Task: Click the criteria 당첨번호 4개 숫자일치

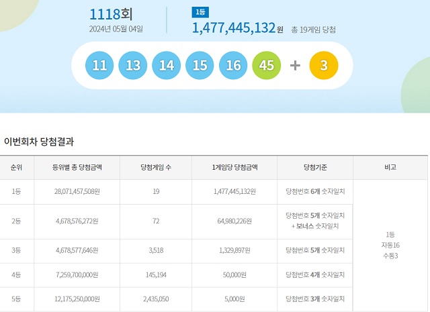Action: coord(315,274)
